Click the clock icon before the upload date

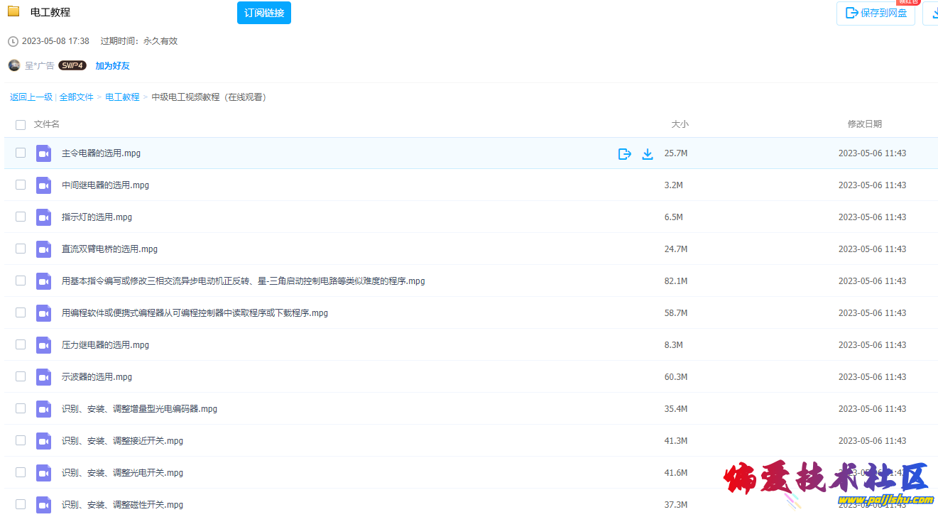coord(11,41)
